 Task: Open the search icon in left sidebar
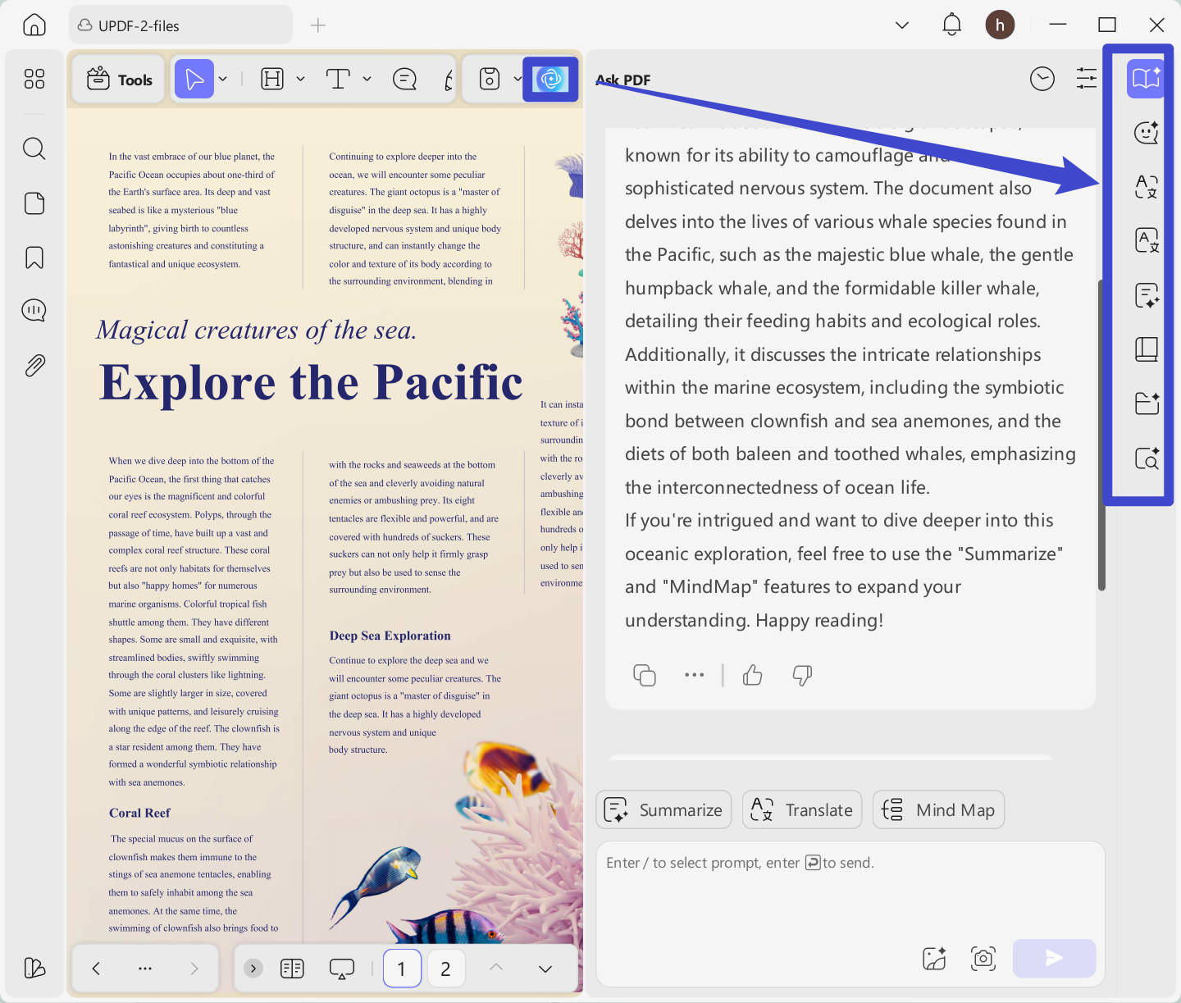pyautogui.click(x=34, y=148)
